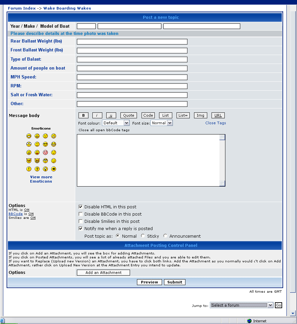The height and width of the screenshot is (324, 297).
Task: Insert the black arrow emoticon
Action: click(53, 169)
